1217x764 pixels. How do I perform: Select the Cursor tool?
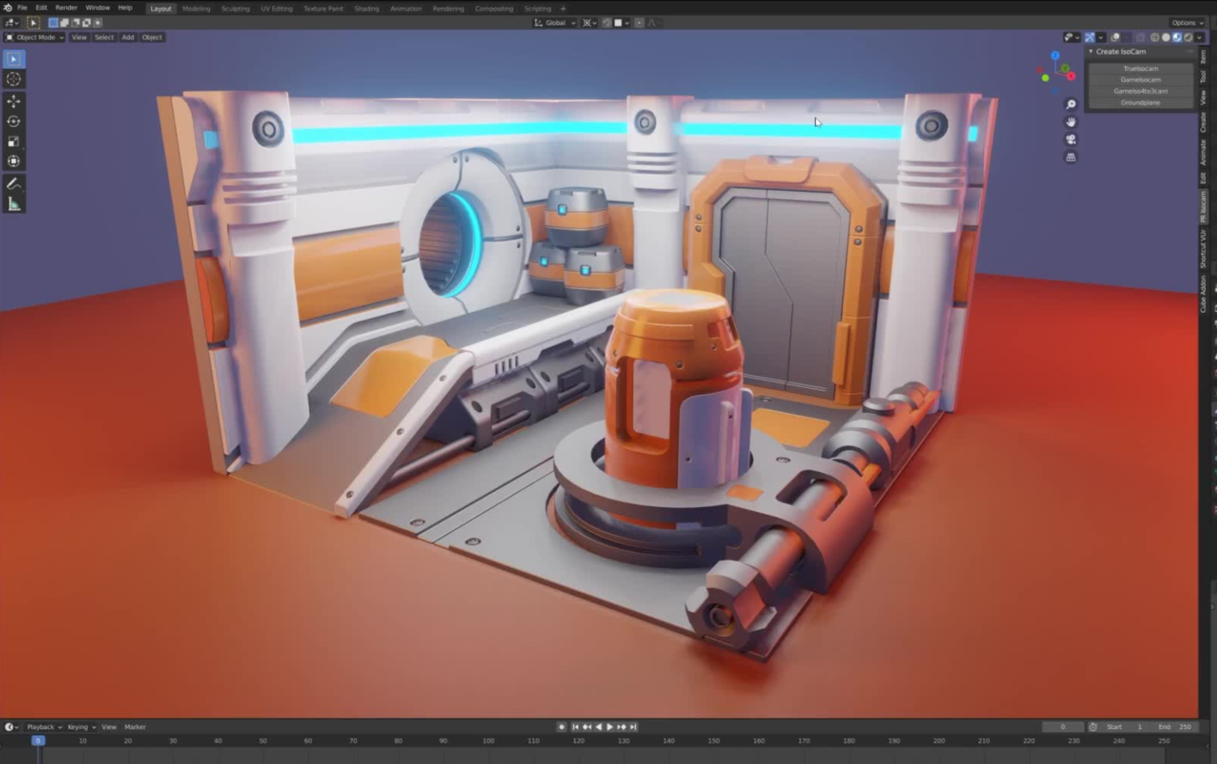click(13, 79)
